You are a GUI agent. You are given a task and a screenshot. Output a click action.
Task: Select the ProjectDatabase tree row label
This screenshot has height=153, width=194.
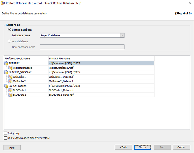(x=23, y=68)
